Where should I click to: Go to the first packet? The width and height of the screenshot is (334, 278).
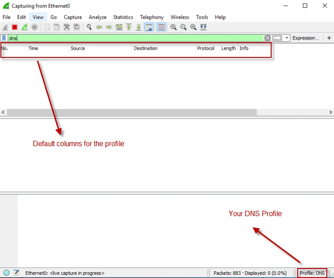point(129,27)
